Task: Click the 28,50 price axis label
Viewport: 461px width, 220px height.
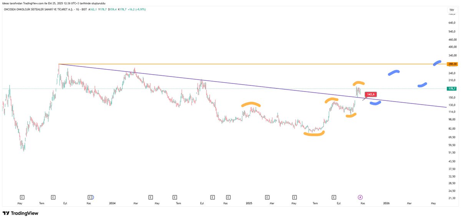Action: [x=452, y=183]
